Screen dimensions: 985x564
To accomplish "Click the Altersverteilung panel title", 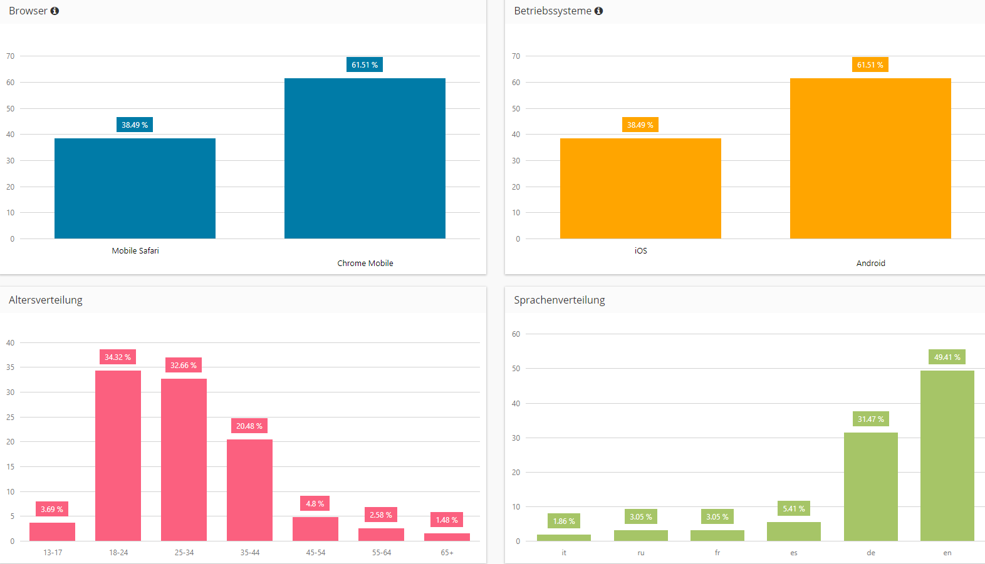I will (x=46, y=300).
